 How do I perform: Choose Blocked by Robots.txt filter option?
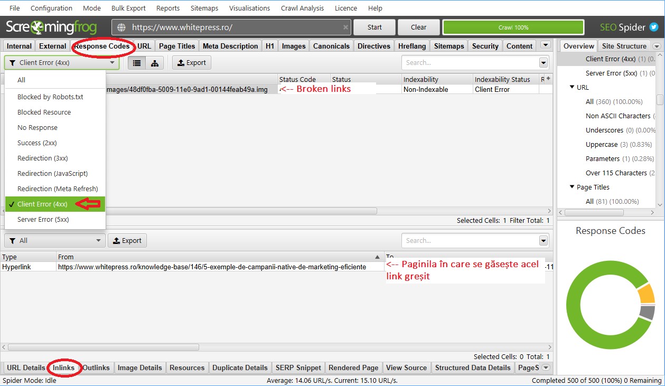coord(55,97)
